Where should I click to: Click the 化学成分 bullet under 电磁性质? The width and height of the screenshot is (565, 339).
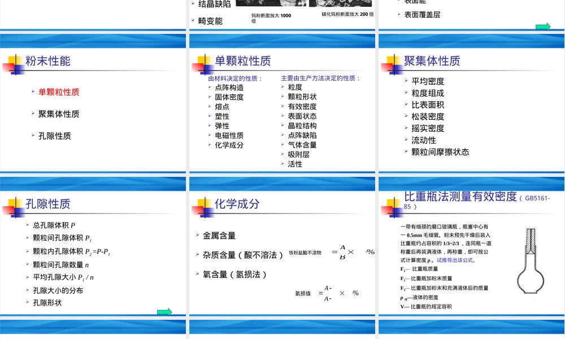pos(229,145)
